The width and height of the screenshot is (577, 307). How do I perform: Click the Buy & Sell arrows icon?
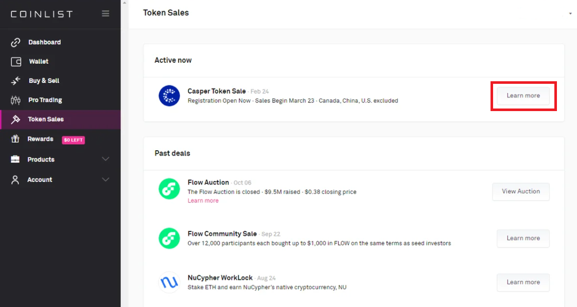16,81
